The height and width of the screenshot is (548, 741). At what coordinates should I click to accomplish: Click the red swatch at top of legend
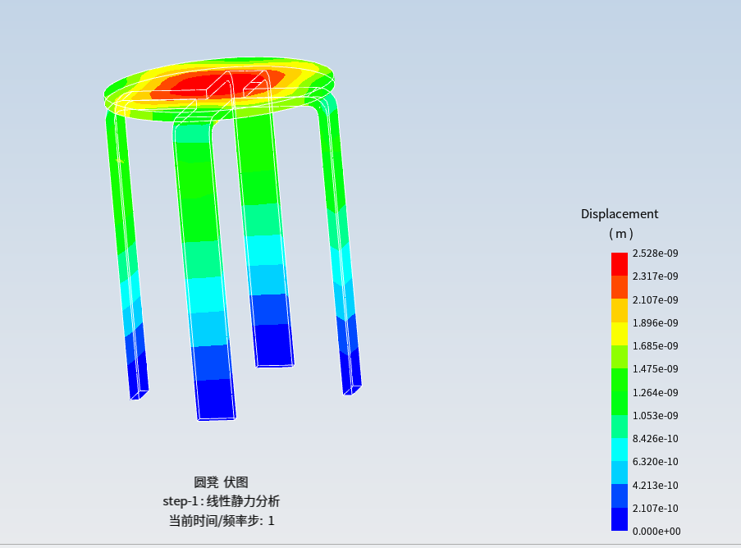pos(619,263)
